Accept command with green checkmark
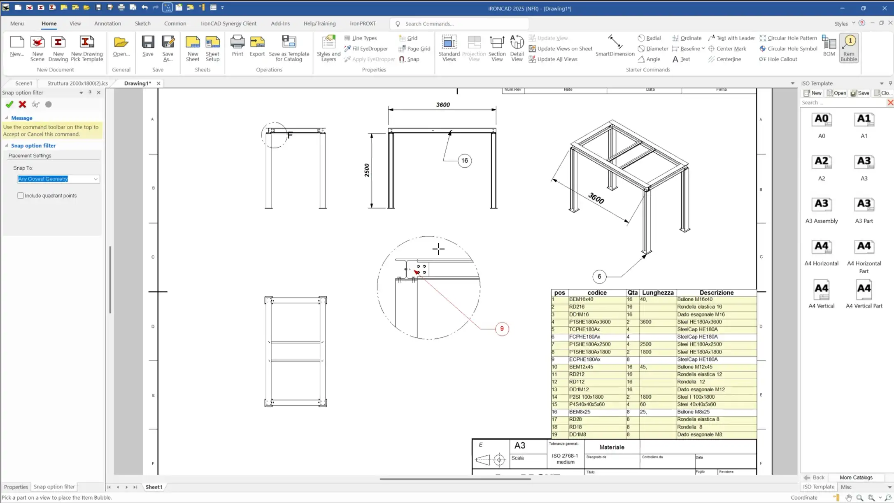Viewport: 894px width, 503px height. click(x=9, y=104)
